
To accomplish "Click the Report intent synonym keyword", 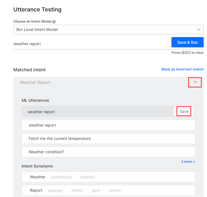I will tap(36, 190).
